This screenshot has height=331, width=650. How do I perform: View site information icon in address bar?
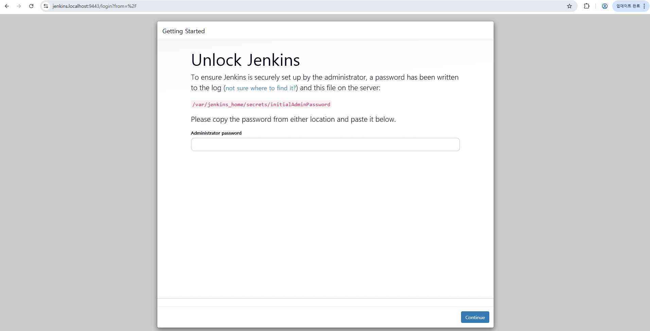coord(46,6)
